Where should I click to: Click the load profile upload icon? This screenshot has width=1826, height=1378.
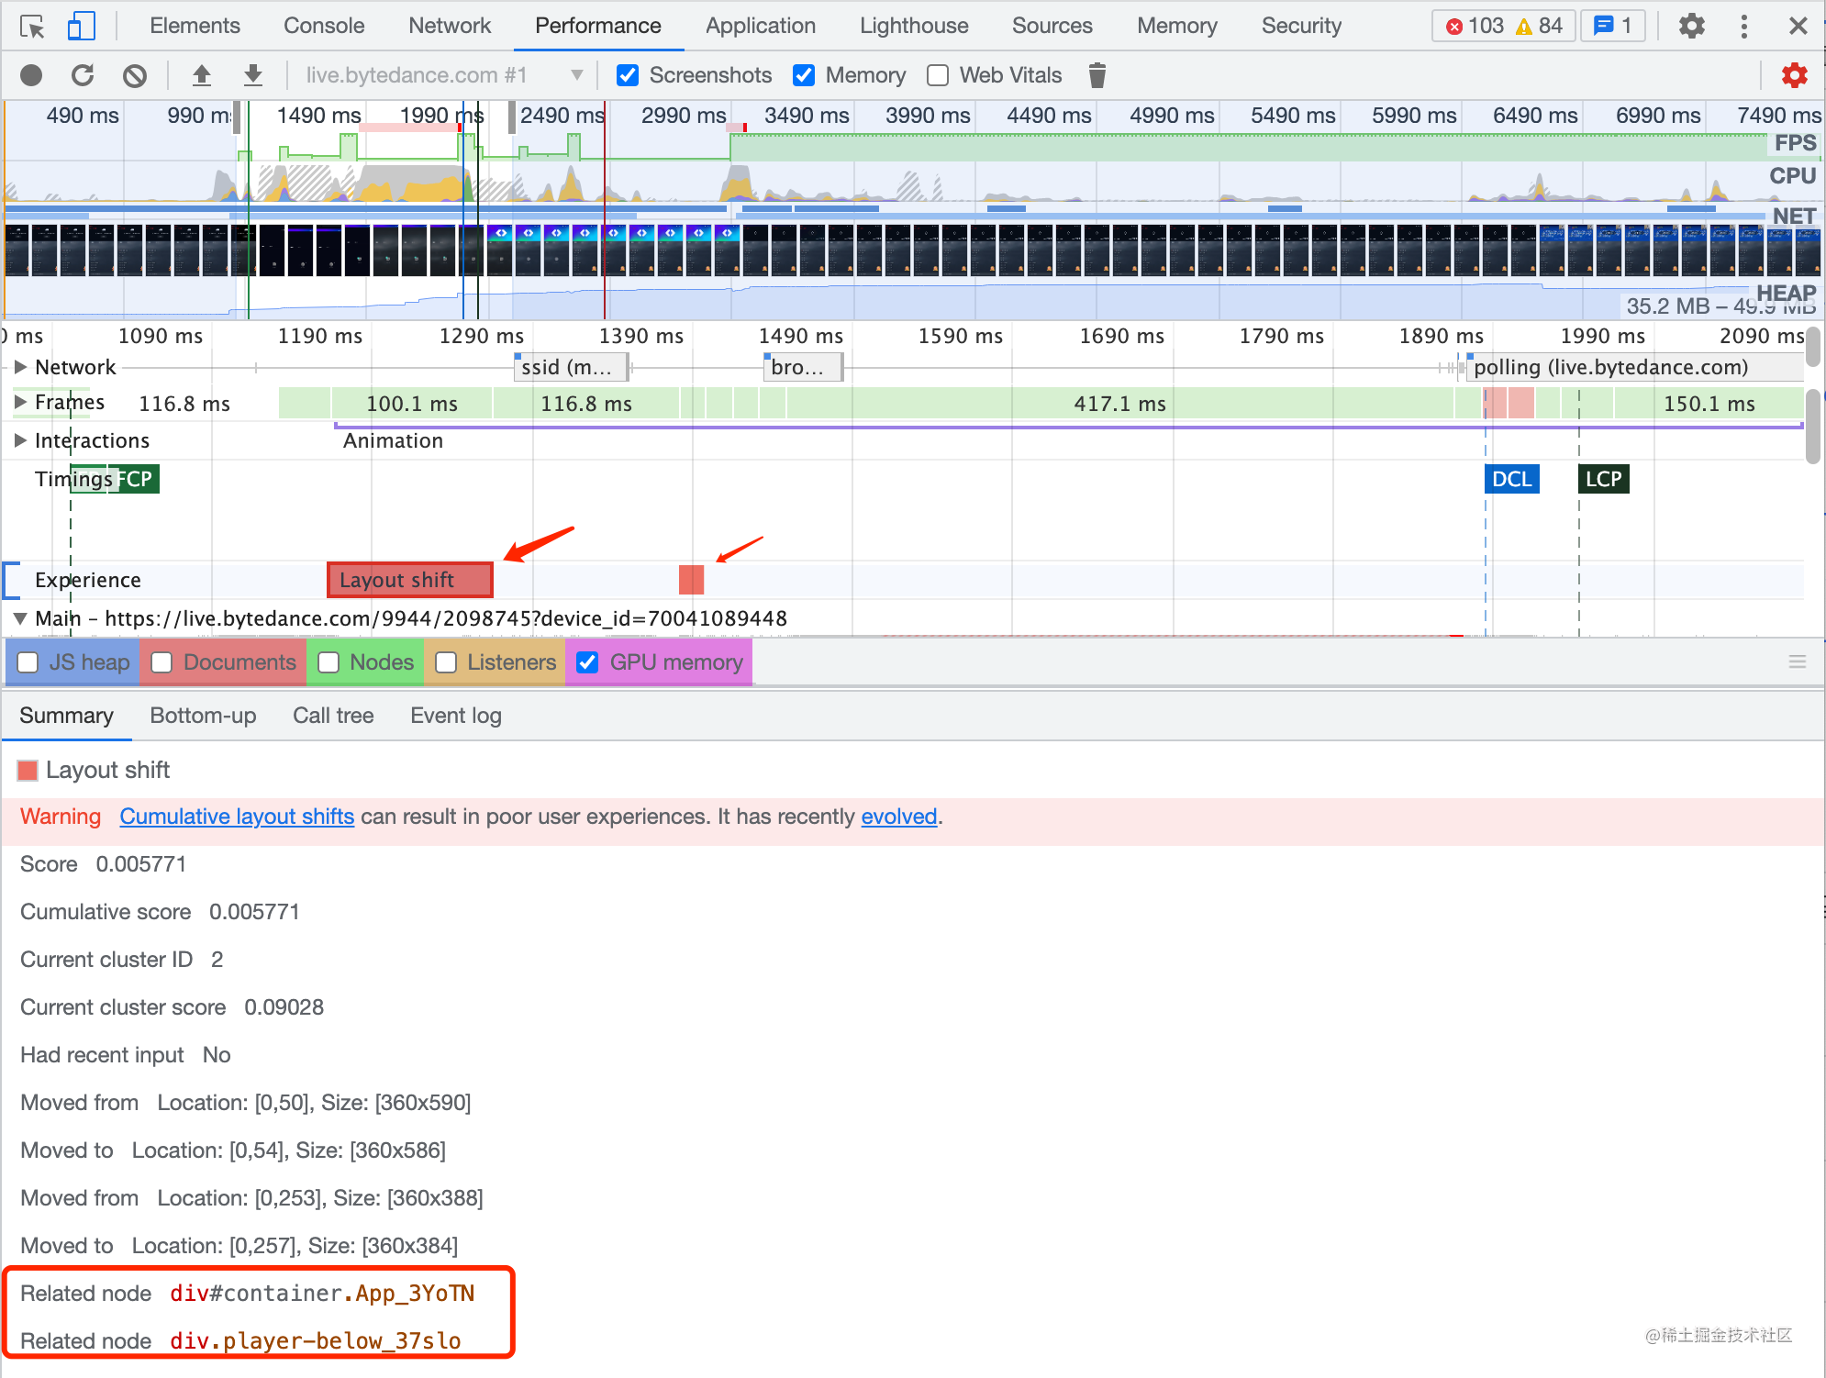click(202, 75)
